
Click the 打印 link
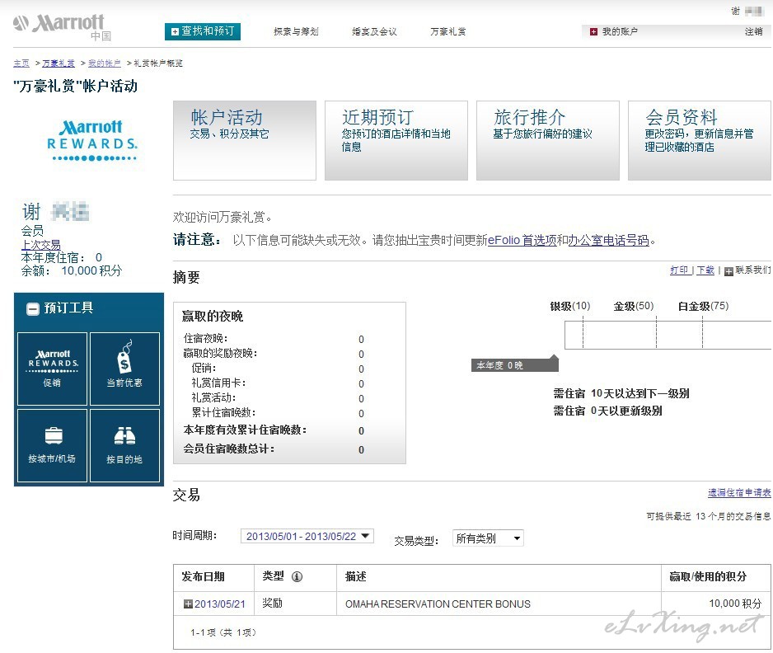679,270
